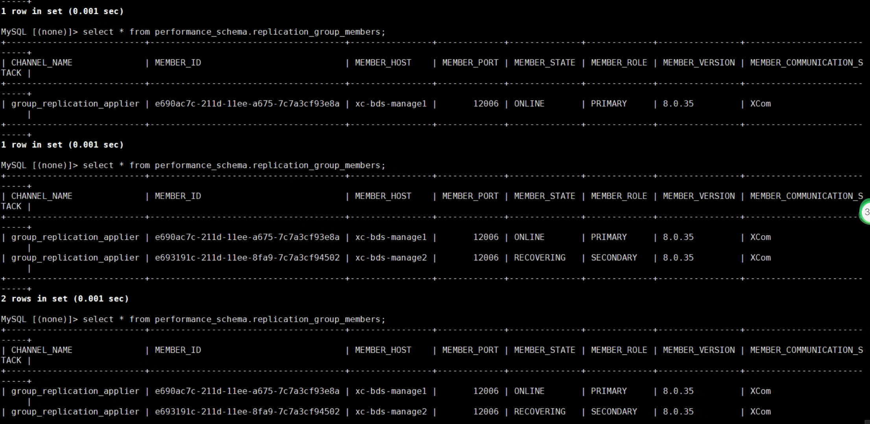
Task: Click PRIMARY role in the first table
Action: click(x=608, y=104)
